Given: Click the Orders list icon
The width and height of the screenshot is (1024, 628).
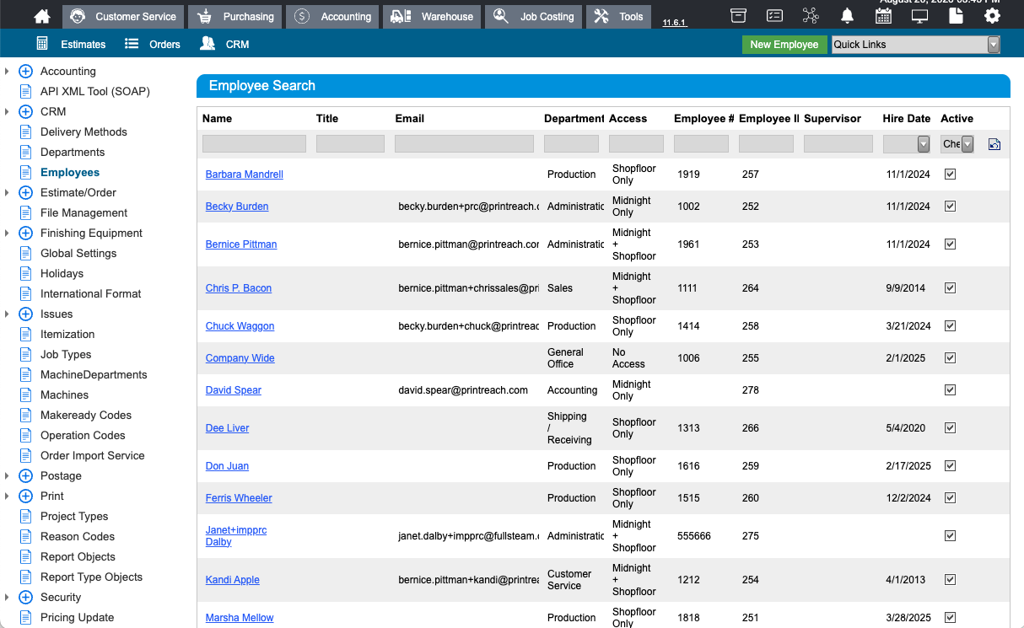Looking at the screenshot, I should pos(132,44).
